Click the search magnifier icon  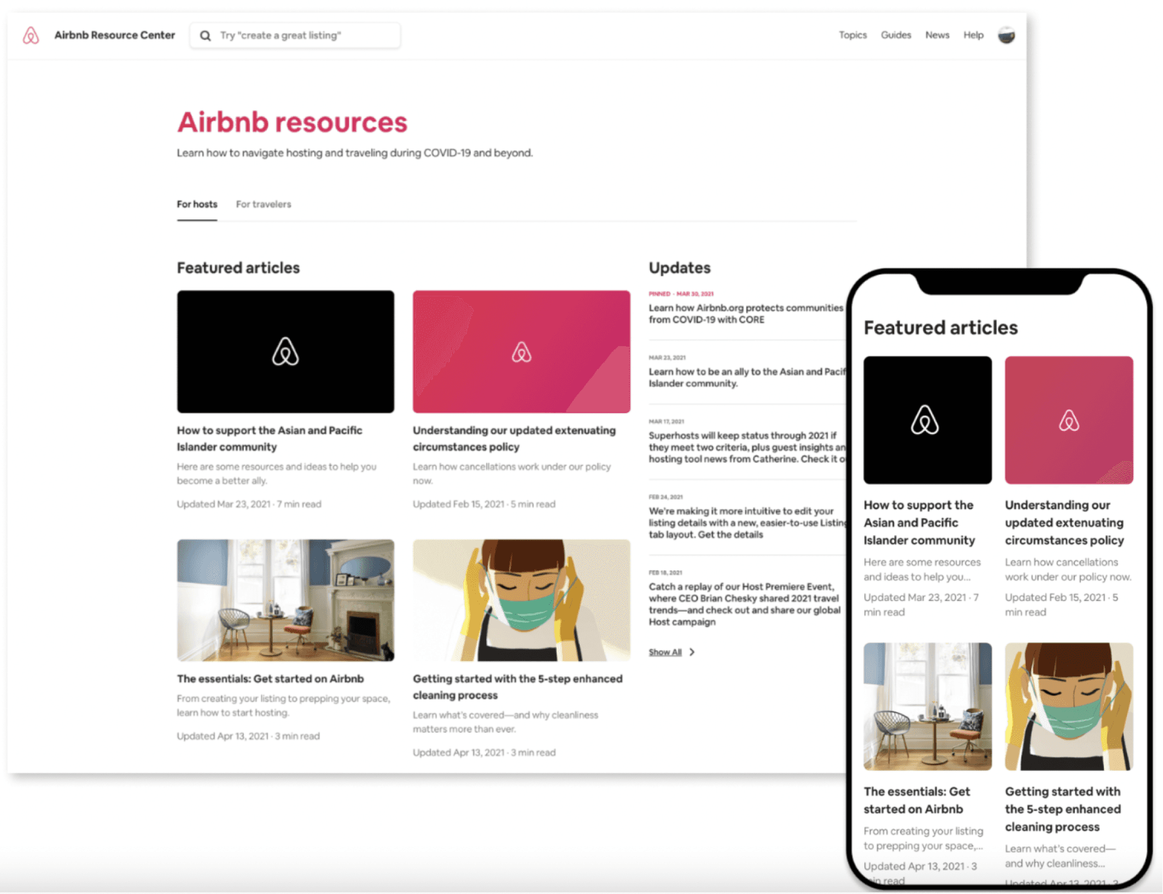[x=205, y=36]
